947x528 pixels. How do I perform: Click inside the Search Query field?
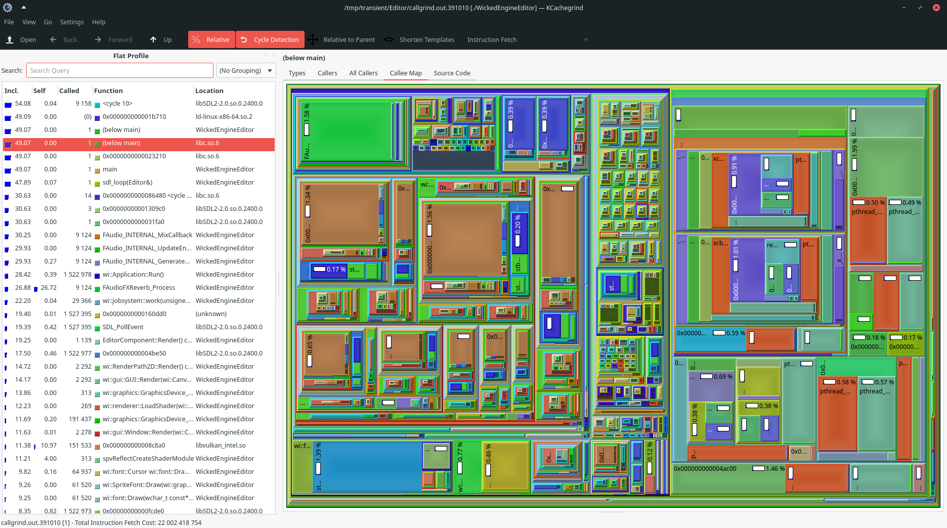(x=119, y=70)
